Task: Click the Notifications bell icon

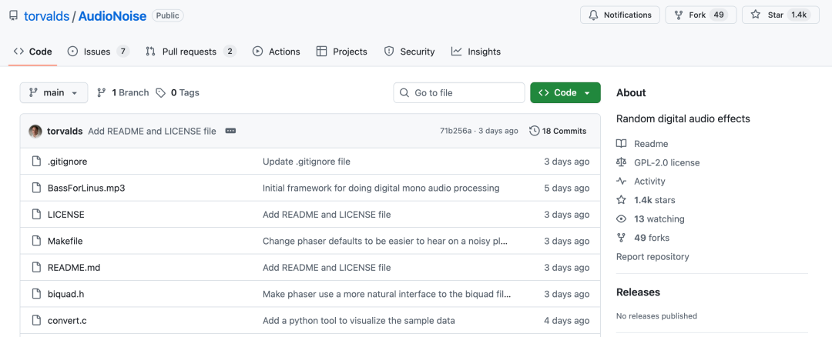Action: [593, 15]
